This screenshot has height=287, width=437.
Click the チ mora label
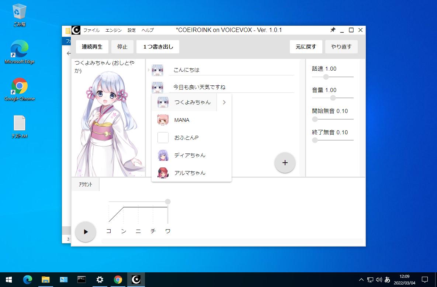(153, 231)
